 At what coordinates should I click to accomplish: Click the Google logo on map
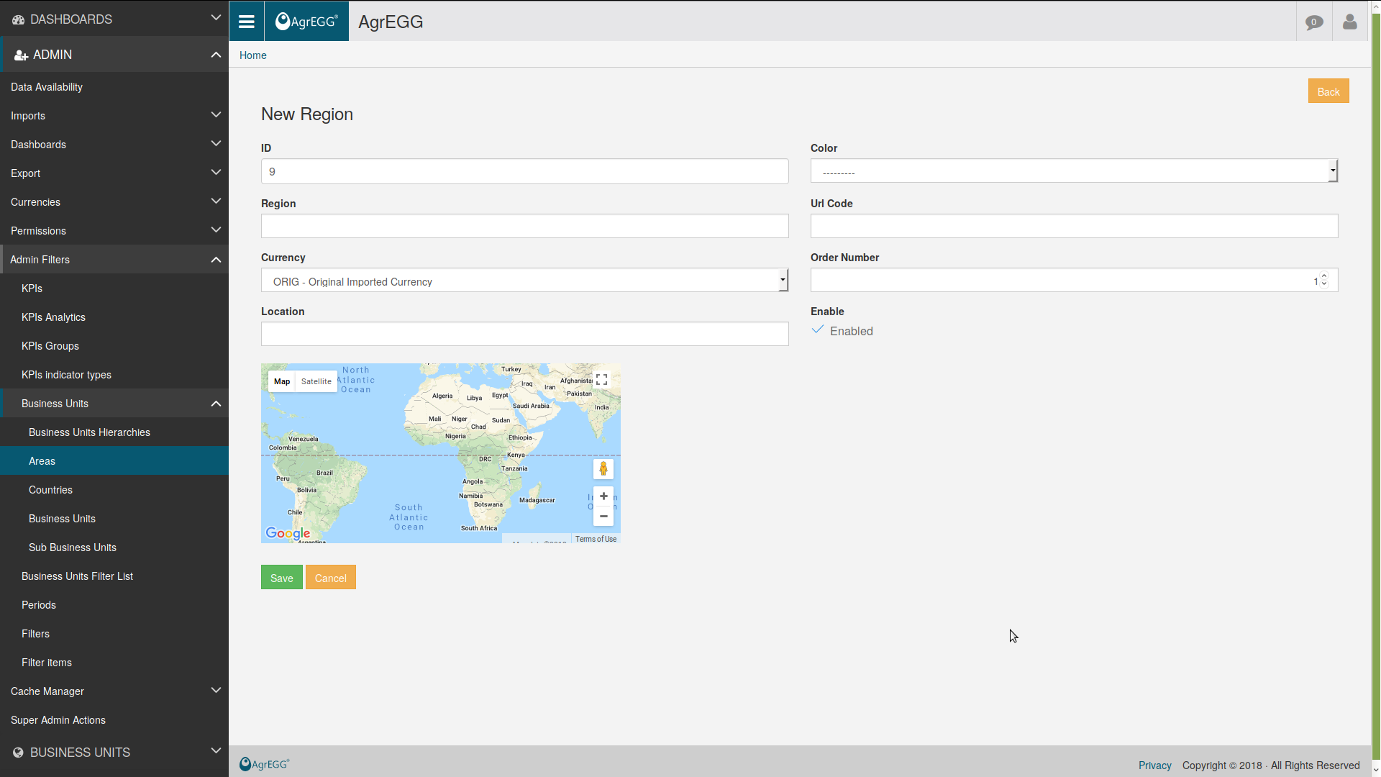[288, 533]
